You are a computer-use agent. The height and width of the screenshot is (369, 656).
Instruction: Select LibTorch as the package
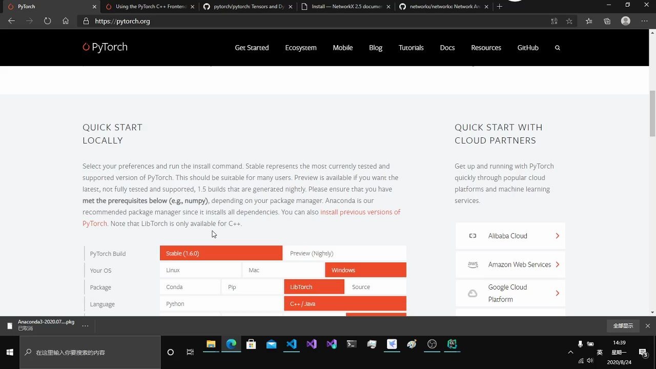314,287
